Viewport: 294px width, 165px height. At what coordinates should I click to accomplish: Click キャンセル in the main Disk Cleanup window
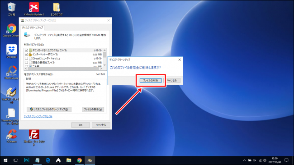pyautogui.click(x=101, y=125)
